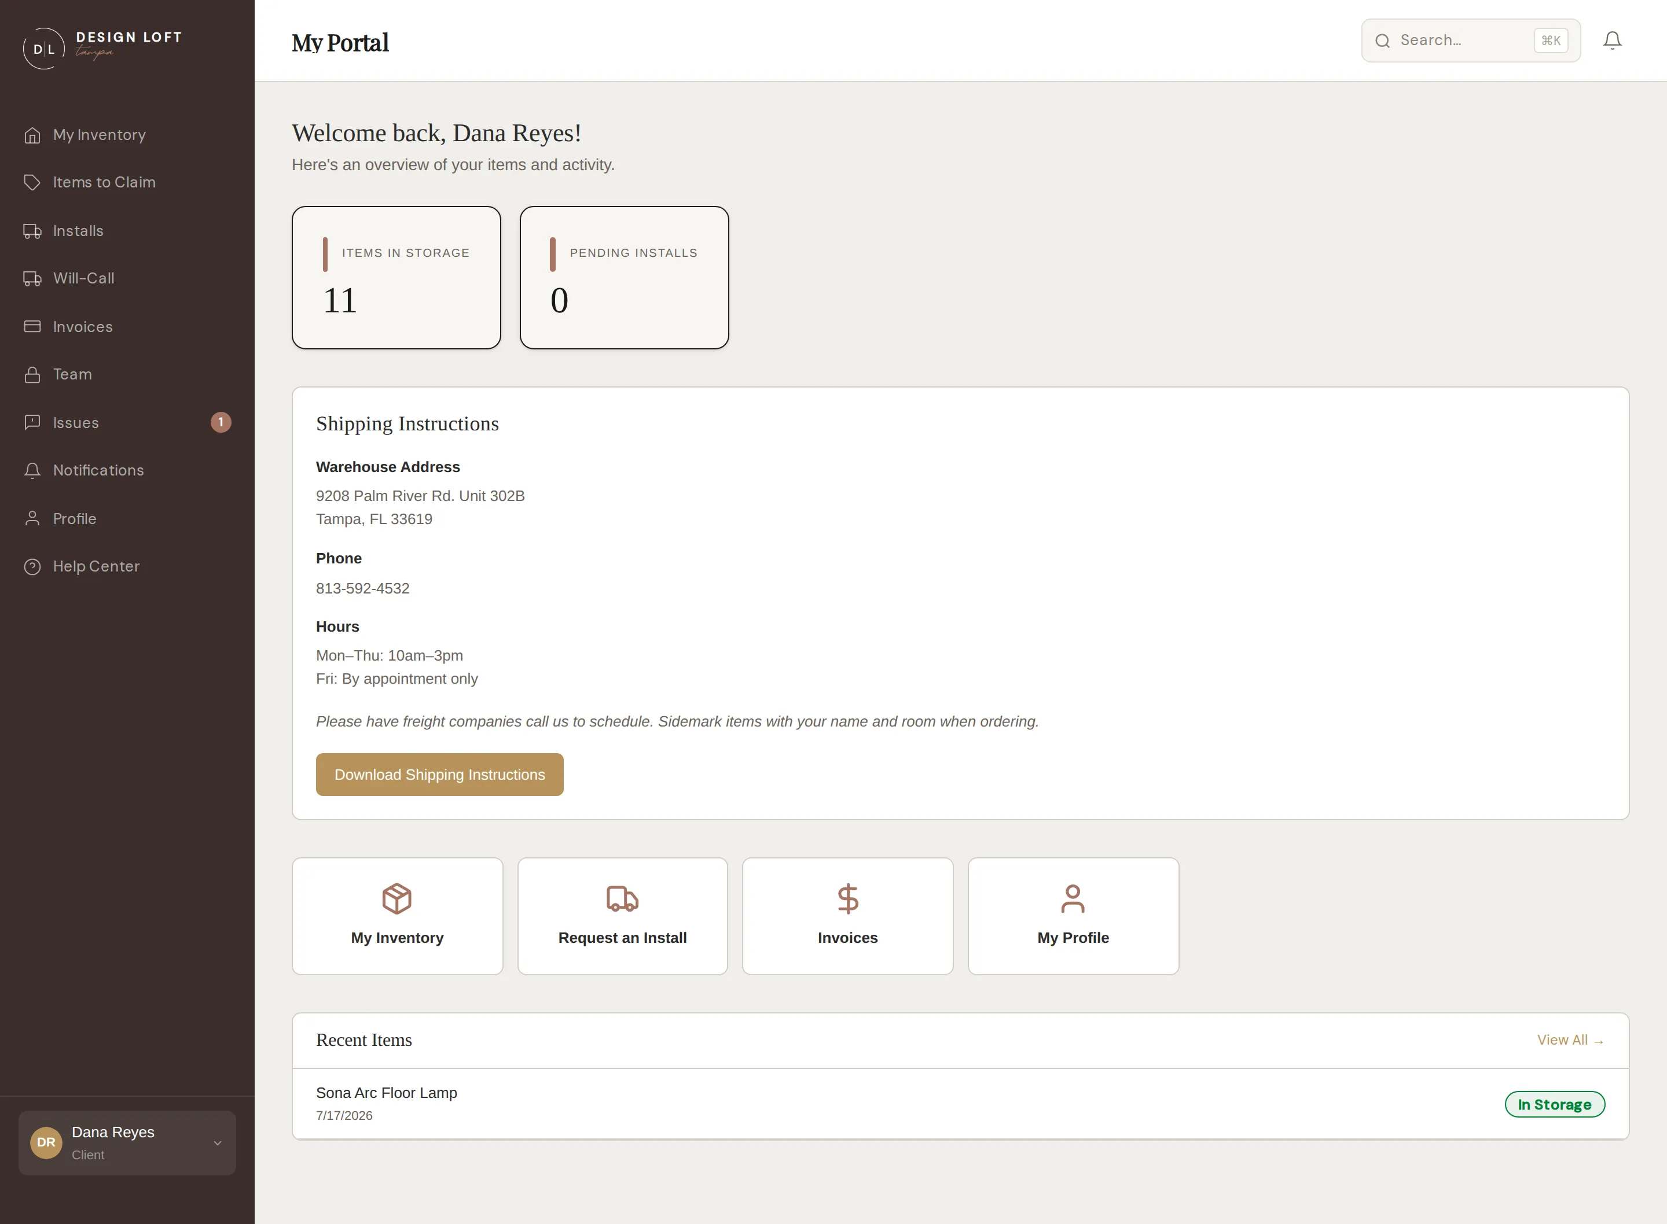The width and height of the screenshot is (1667, 1224).
Task: Click the Tampa, FL 33619 text
Action: (374, 519)
